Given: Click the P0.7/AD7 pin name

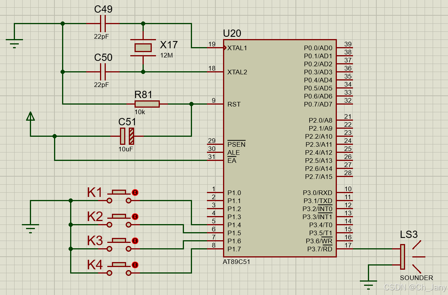Looking at the screenshot, I should point(318,104).
